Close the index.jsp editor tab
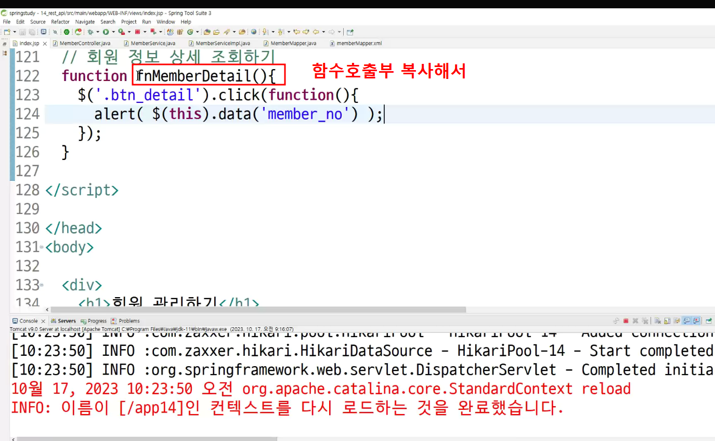This screenshot has width=715, height=441. 45,44
